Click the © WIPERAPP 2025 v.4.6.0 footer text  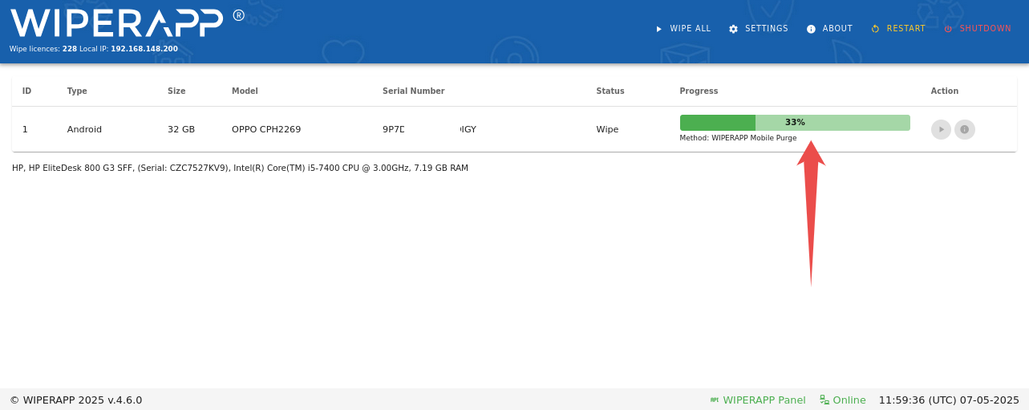[76, 400]
